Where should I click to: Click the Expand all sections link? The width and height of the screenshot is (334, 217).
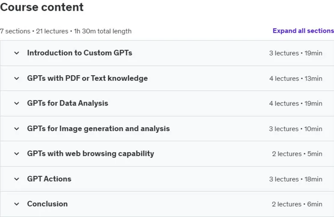point(303,31)
